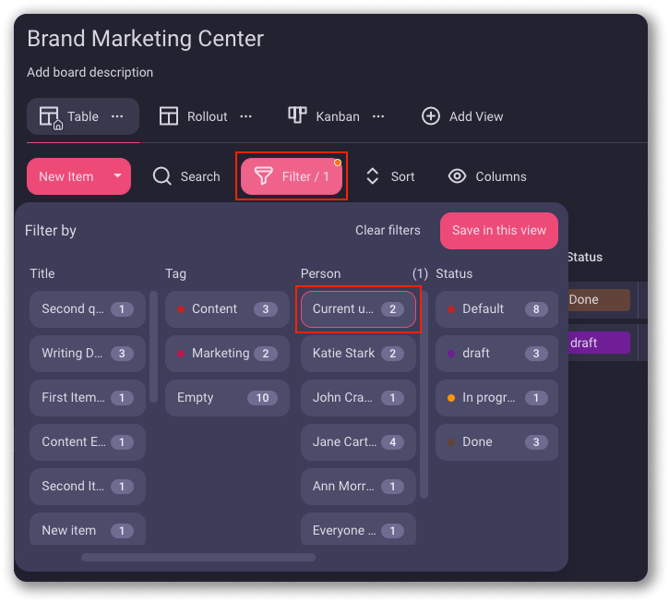Click the Clear filters link
The image size is (669, 603).
388,230
